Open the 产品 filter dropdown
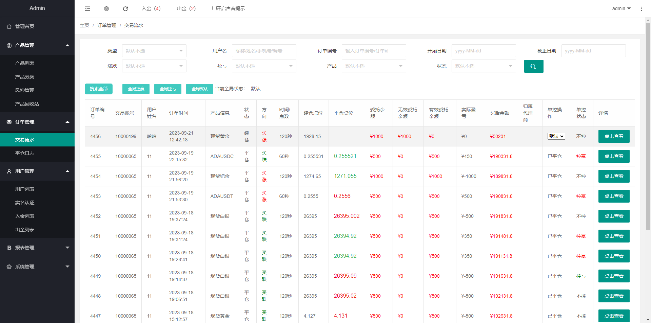The image size is (651, 323). coord(373,66)
